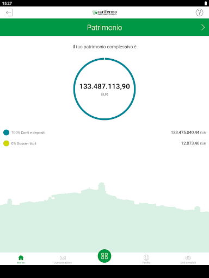Select the Profilo tab label
The image size is (209, 278).
(x=146, y=263)
